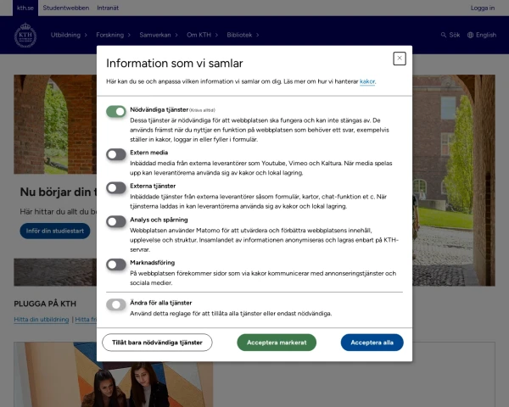Viewport: 509px width, 407px height.
Task: Open the Forskning navigation item
Action: click(109, 35)
